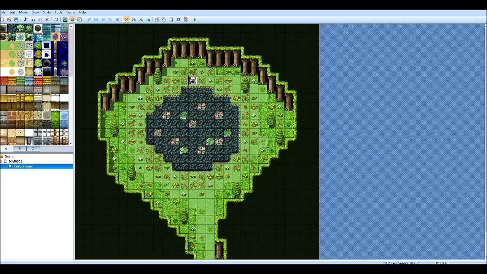The width and height of the screenshot is (487, 274).
Task: Set map zoom to 1/4 scale
Action: [141, 19]
